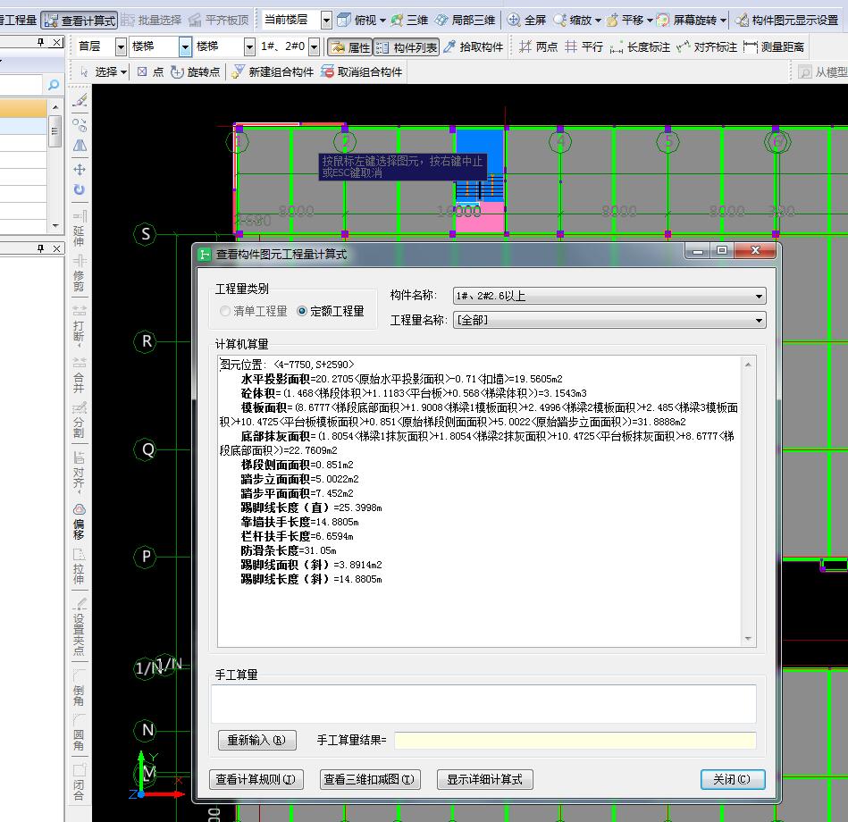Click the 从模型 search toolbar item
The image size is (848, 822).
pos(823,71)
